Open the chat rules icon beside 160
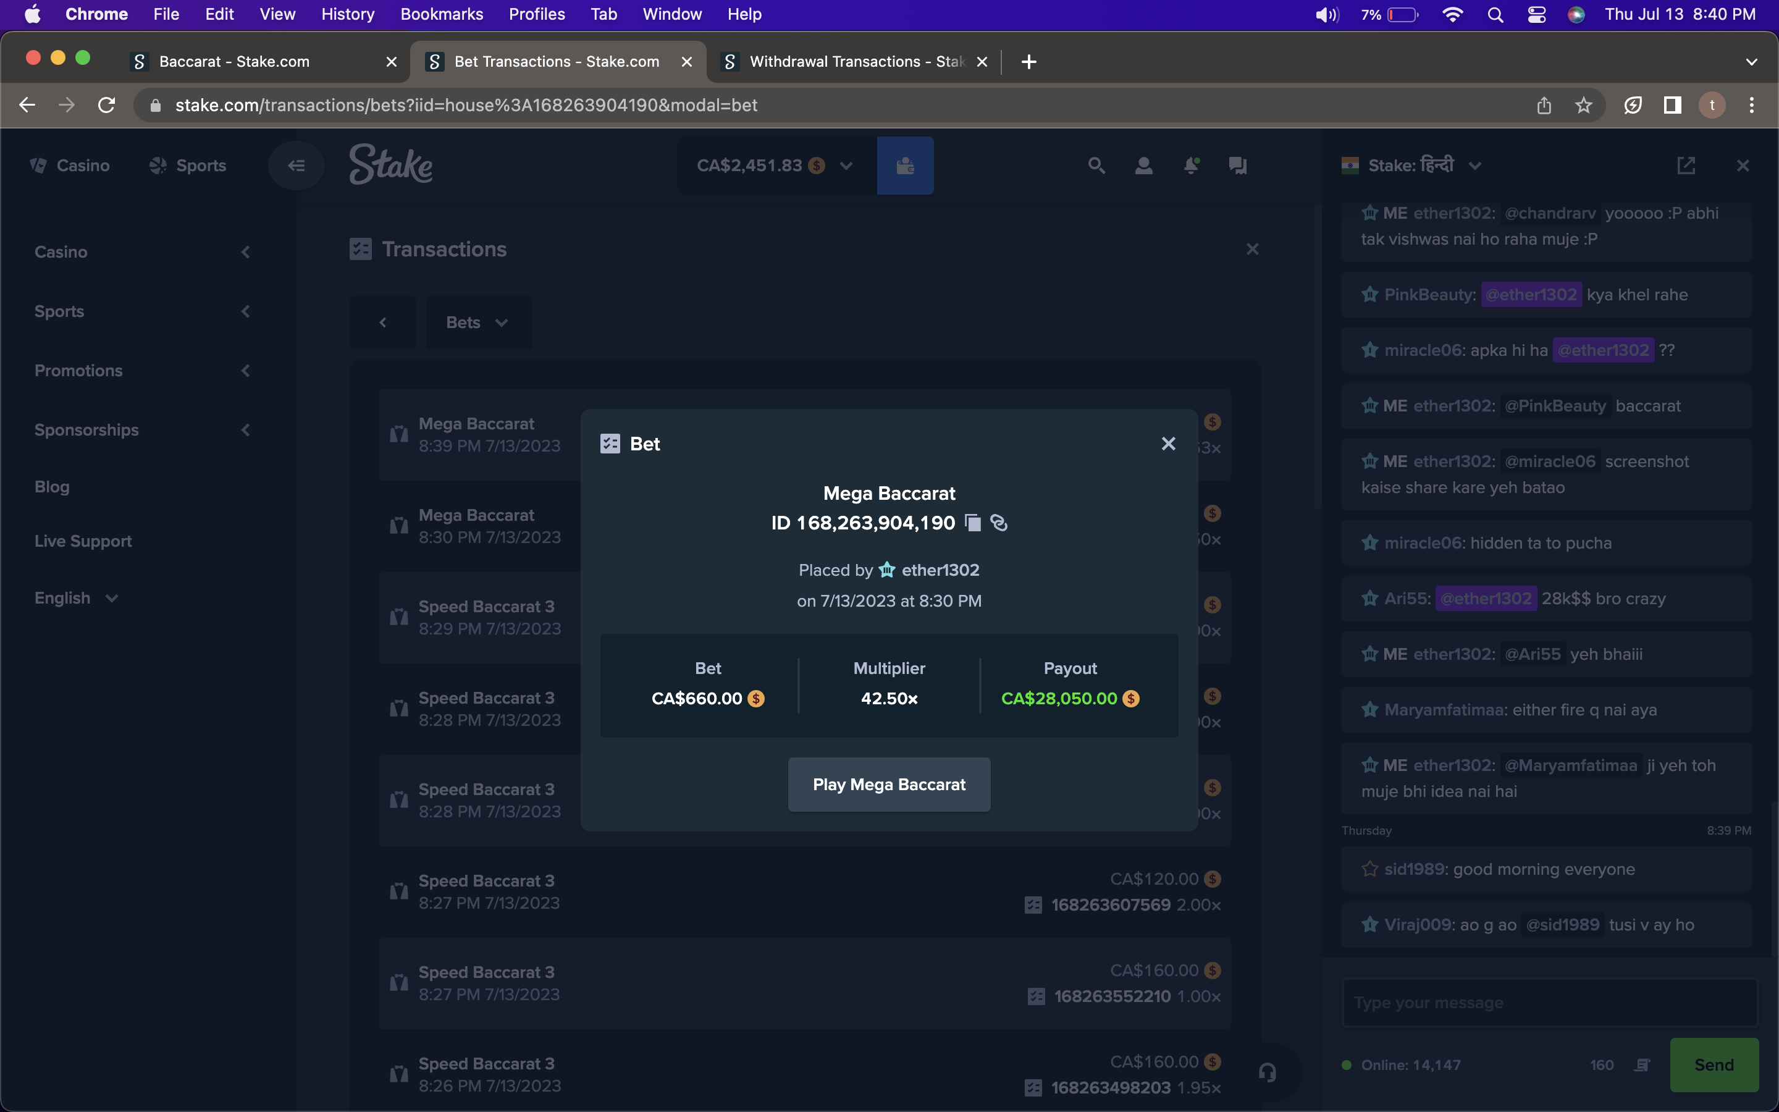The width and height of the screenshot is (1779, 1112). pyautogui.click(x=1642, y=1065)
